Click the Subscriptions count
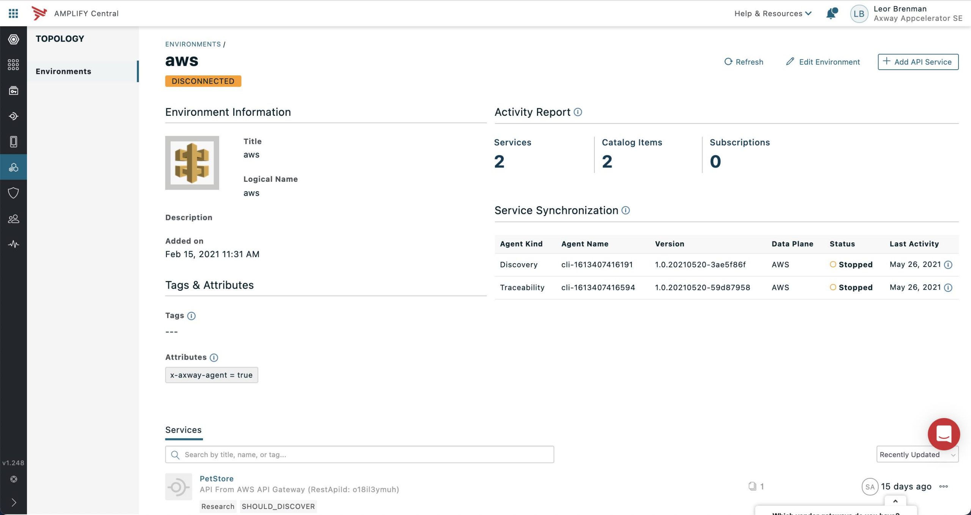971x515 pixels. point(715,162)
